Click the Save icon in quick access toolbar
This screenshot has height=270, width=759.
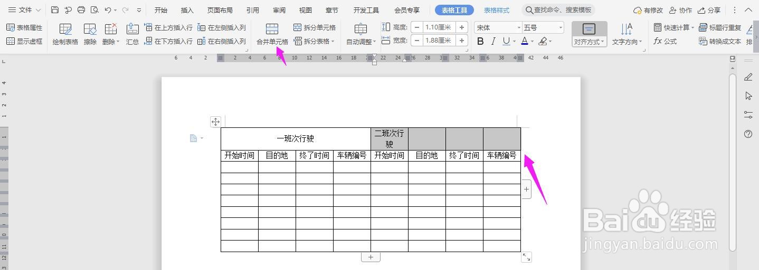pyautogui.click(x=55, y=10)
